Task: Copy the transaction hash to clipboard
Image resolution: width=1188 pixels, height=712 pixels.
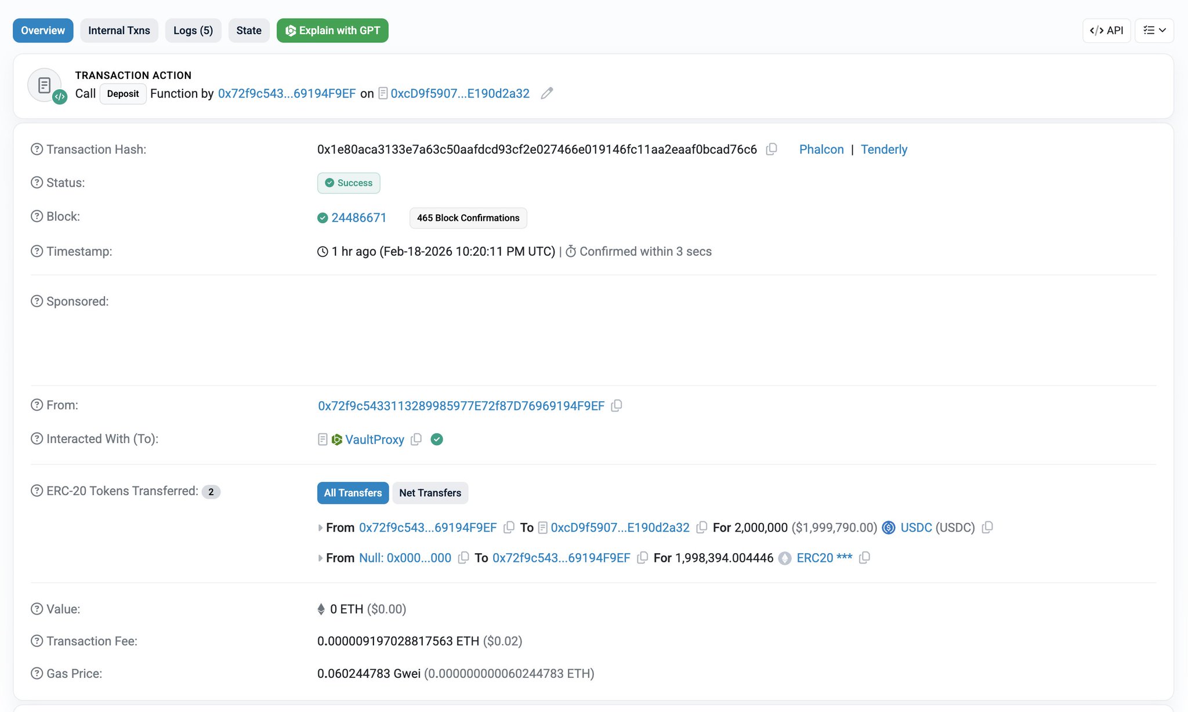Action: click(772, 149)
